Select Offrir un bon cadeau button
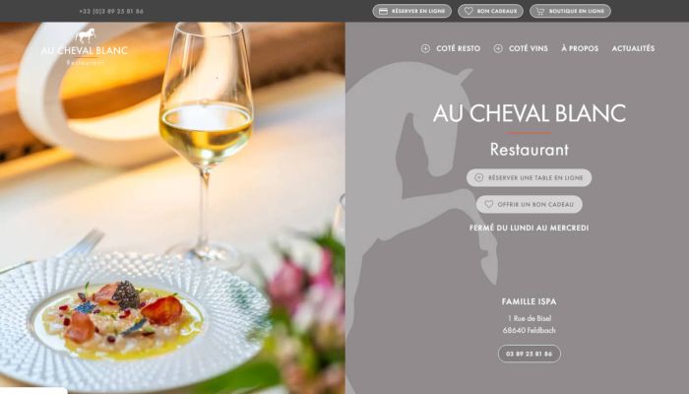Image resolution: width=689 pixels, height=394 pixels. pos(530,205)
